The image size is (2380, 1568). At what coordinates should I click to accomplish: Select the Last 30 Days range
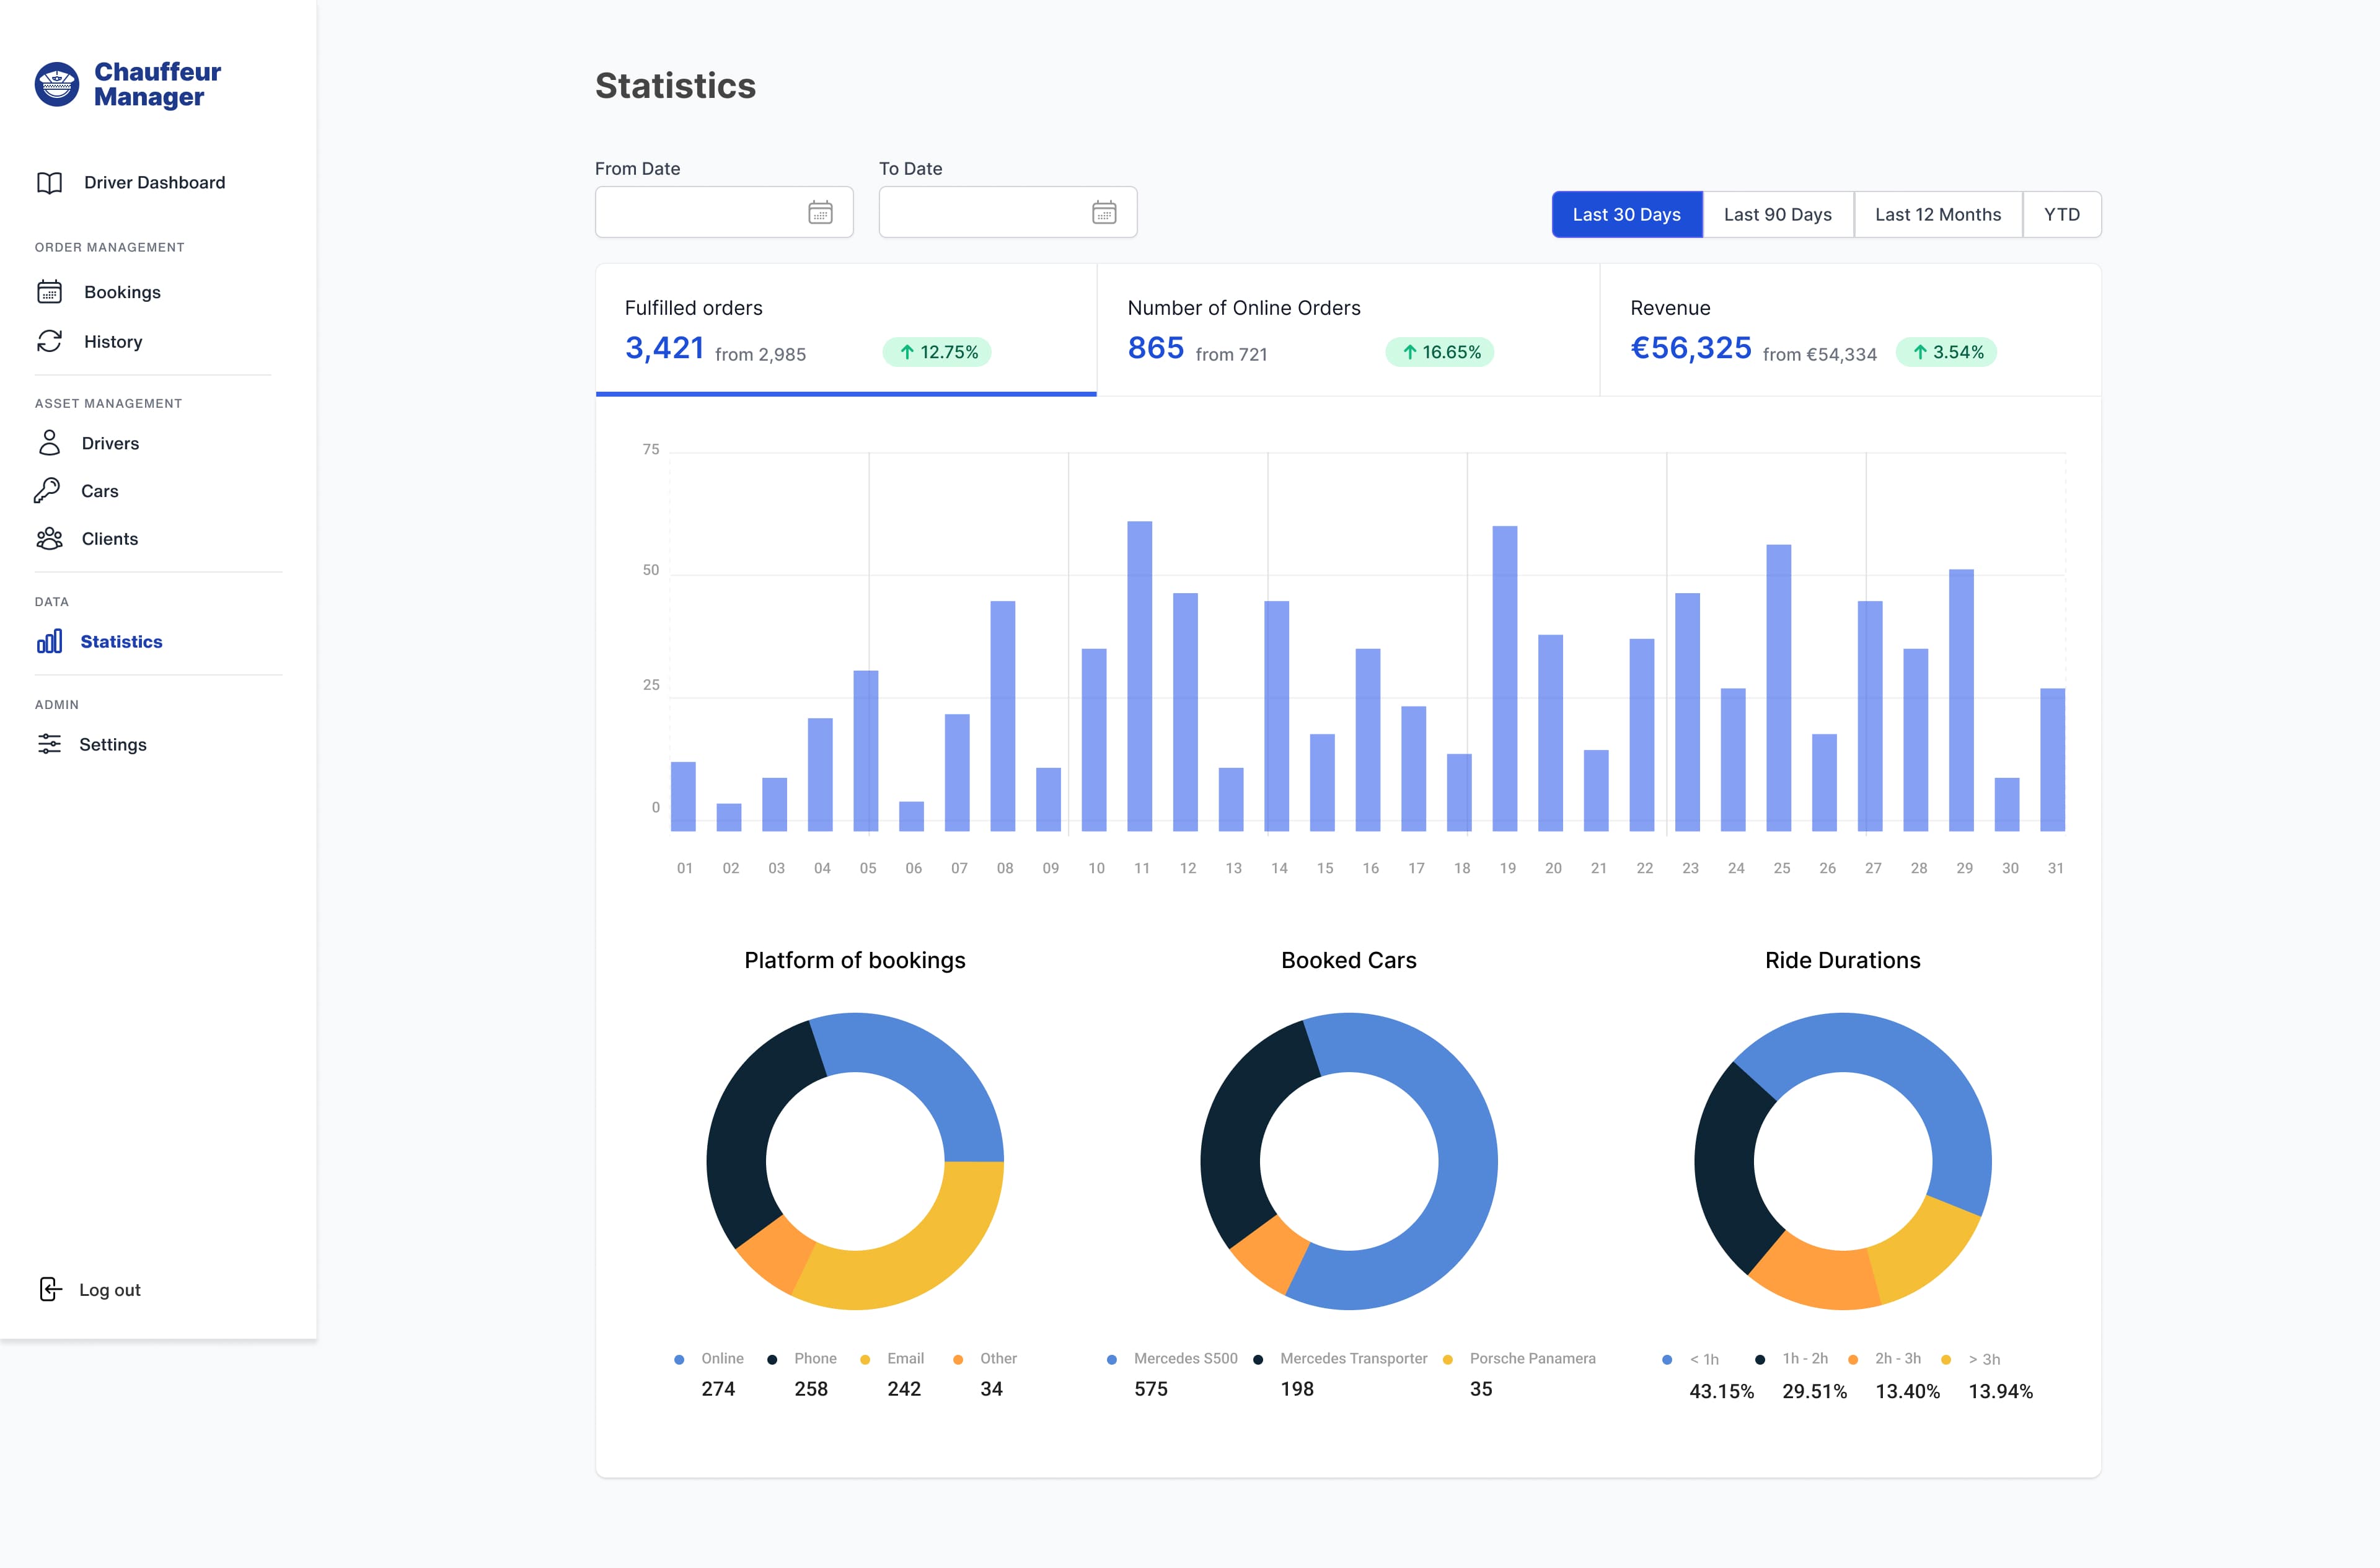pos(1627,214)
